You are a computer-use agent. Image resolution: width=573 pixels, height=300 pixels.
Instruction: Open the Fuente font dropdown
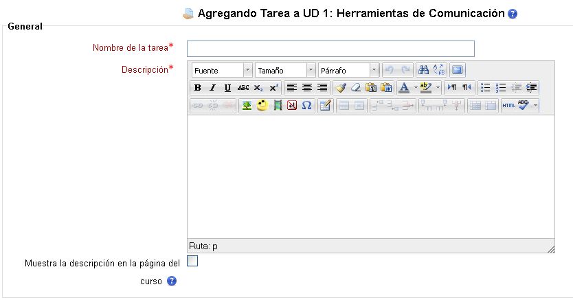click(x=247, y=70)
